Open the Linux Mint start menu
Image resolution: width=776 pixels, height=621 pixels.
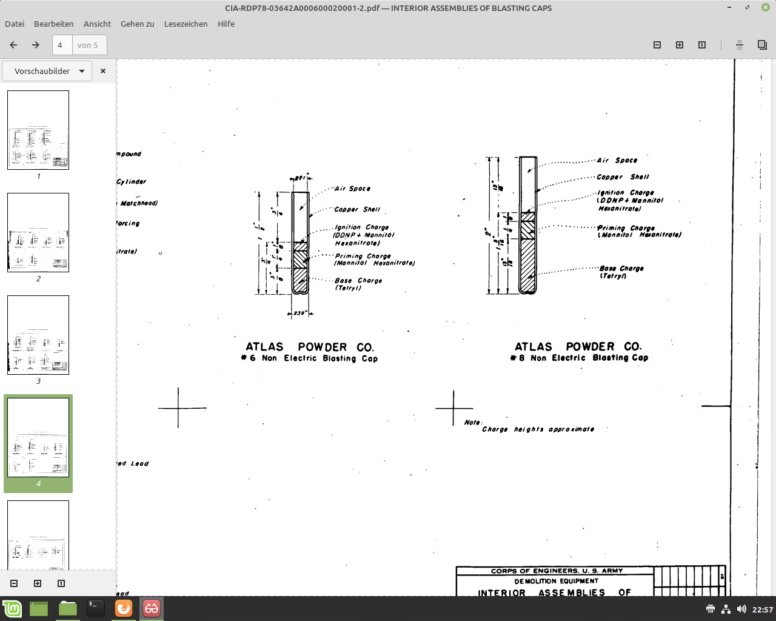(12, 608)
